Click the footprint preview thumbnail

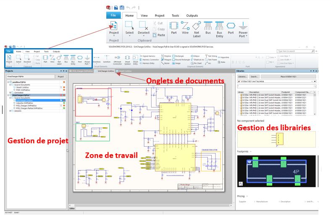pyautogui.click(x=276, y=171)
